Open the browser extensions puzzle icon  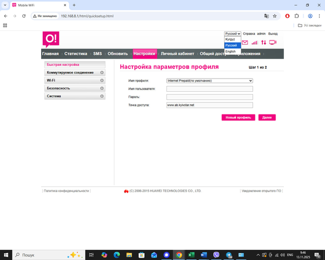coord(296,16)
